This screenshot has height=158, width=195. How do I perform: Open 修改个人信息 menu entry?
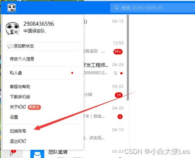pos(22,59)
